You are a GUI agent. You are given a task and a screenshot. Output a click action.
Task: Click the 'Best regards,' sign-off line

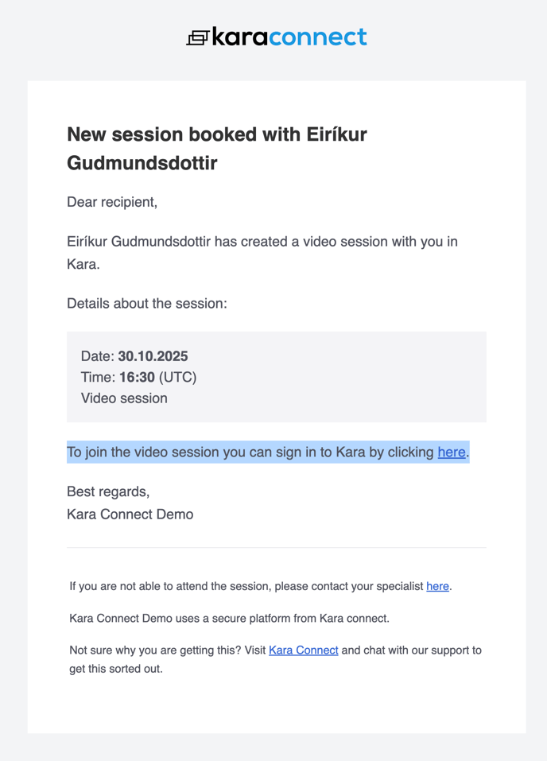108,491
